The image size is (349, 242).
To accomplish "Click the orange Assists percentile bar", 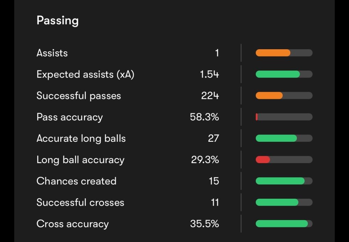I will click(273, 53).
